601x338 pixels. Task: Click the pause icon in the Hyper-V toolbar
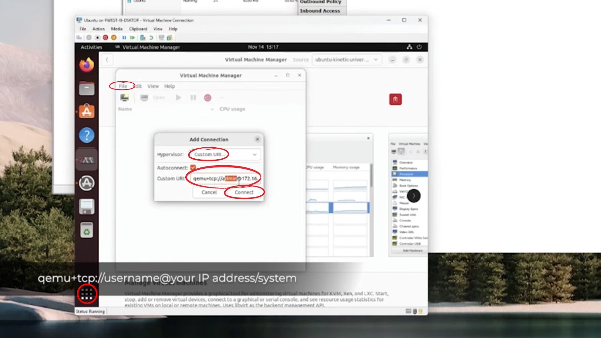click(x=124, y=38)
